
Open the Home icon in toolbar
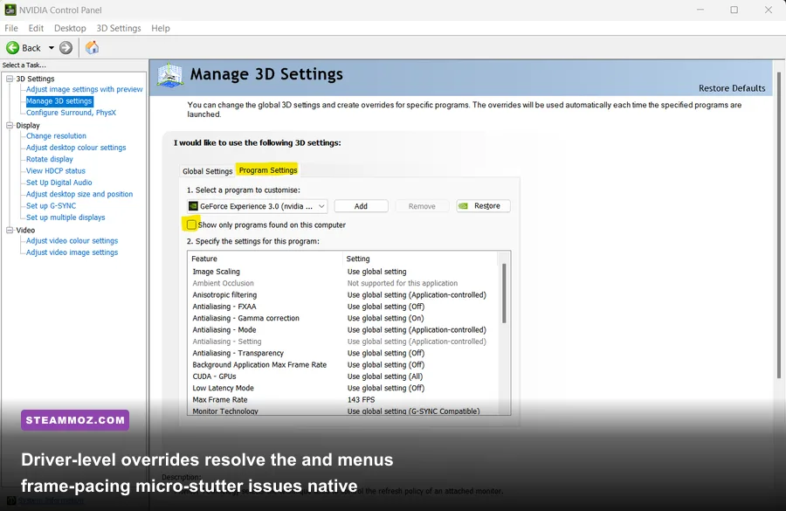[x=92, y=48]
